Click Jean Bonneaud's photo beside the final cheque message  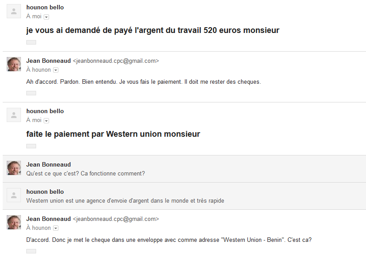coord(14,222)
